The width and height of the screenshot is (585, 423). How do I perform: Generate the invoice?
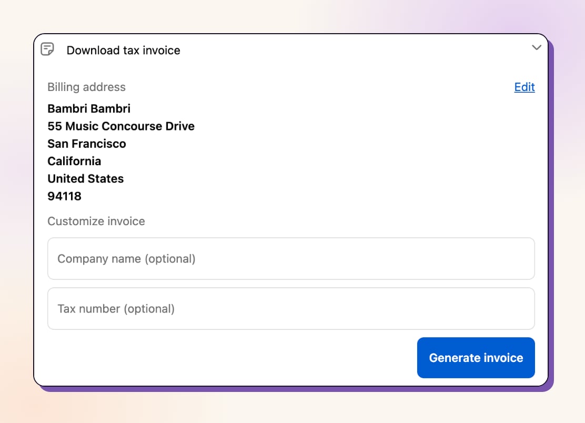click(476, 358)
